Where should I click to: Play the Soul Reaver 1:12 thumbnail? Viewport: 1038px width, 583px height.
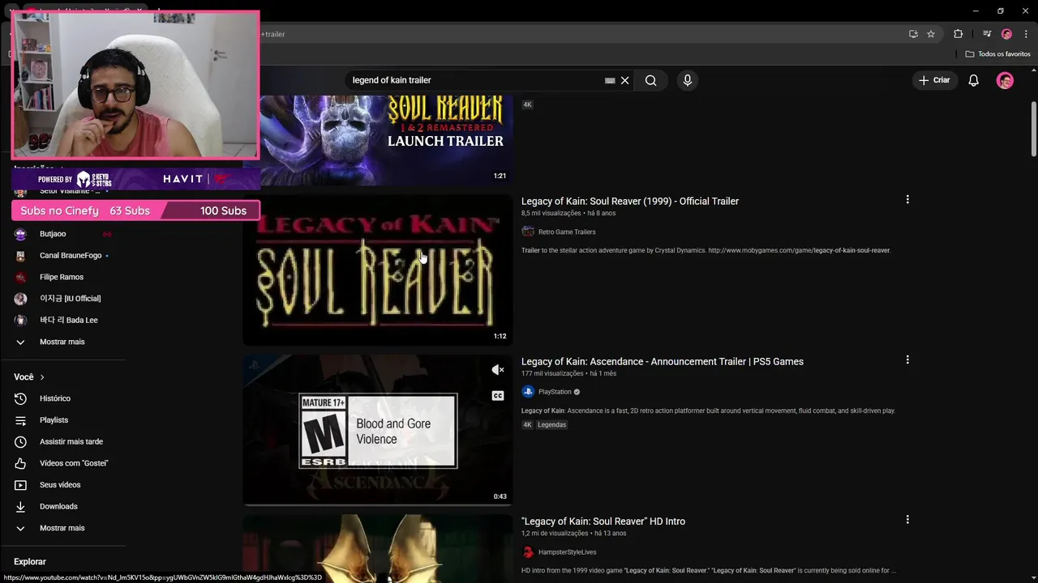[x=378, y=270]
